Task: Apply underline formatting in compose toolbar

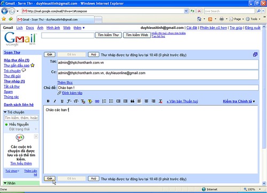Action: 62,101
